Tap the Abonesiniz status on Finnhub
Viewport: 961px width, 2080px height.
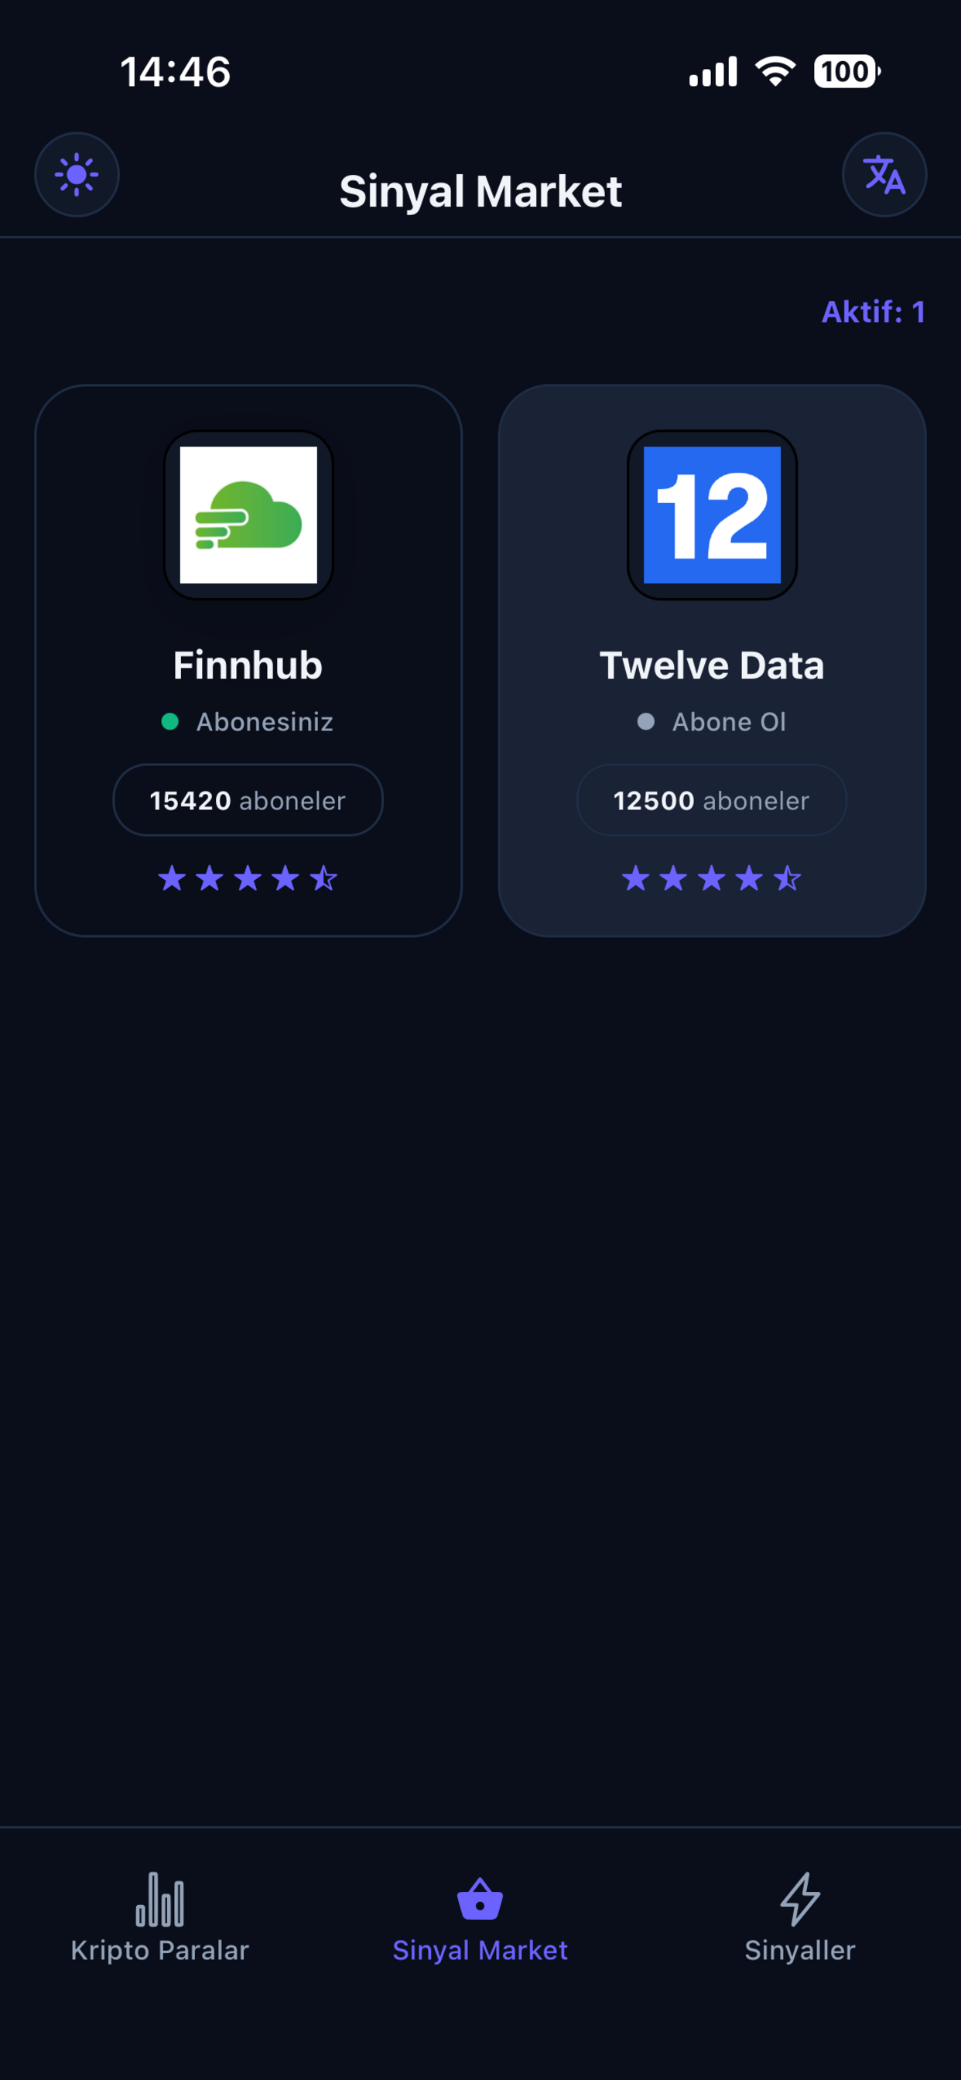point(264,722)
